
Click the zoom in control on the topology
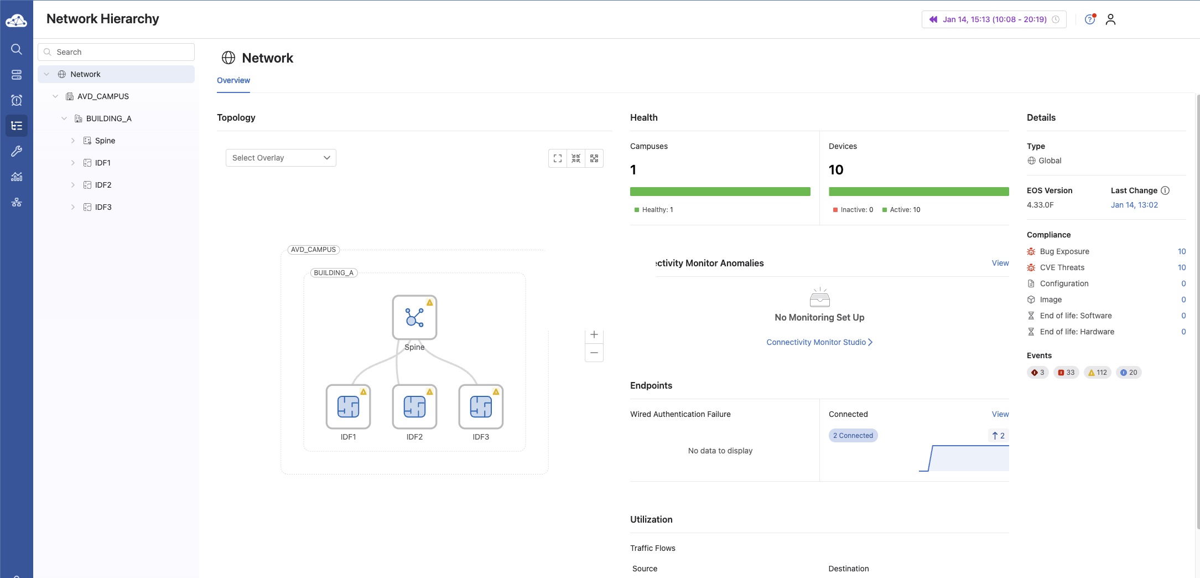594,334
